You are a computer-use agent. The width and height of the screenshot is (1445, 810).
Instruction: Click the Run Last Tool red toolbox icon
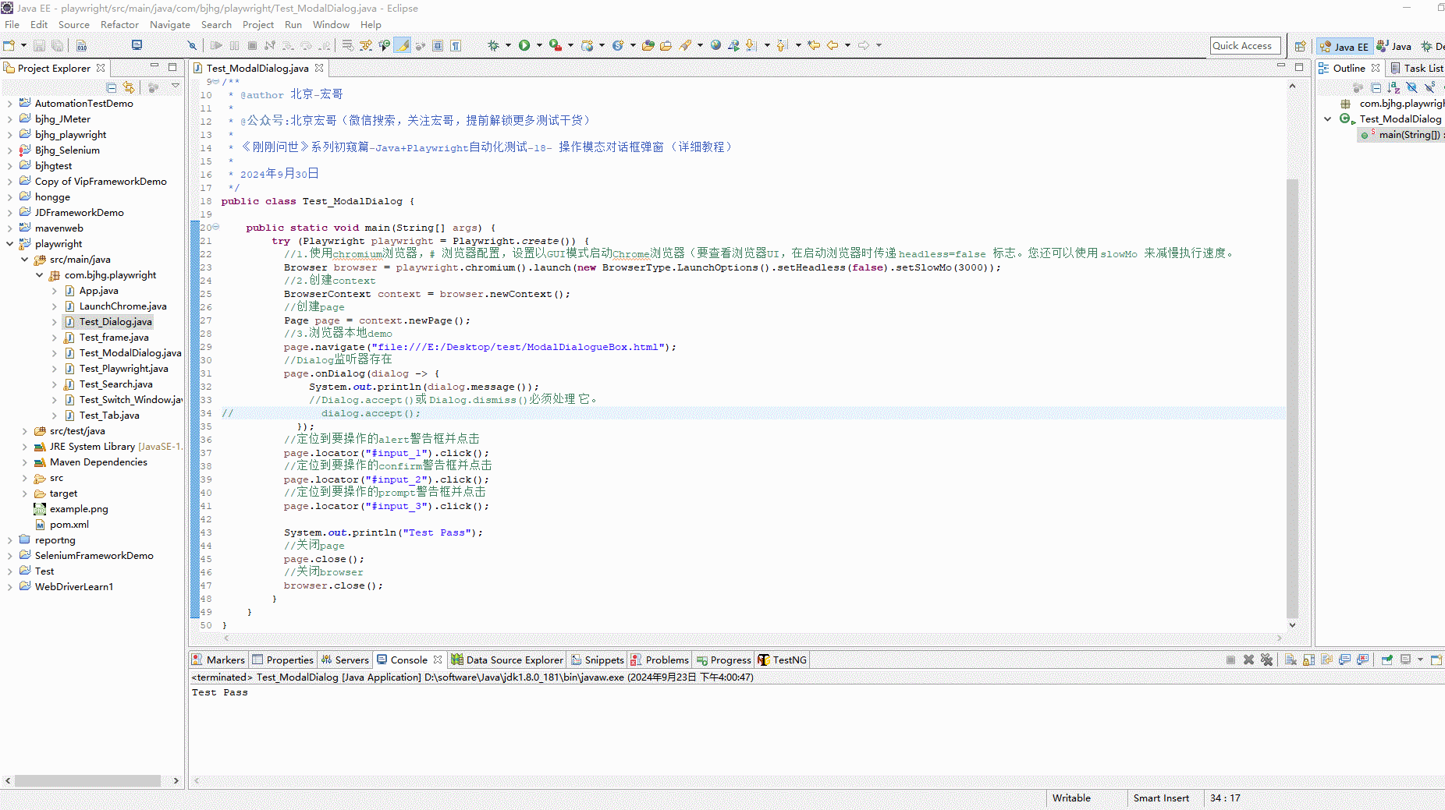click(555, 45)
